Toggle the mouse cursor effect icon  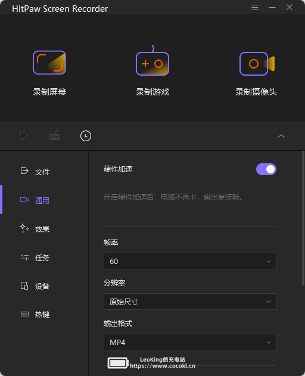click(23, 136)
